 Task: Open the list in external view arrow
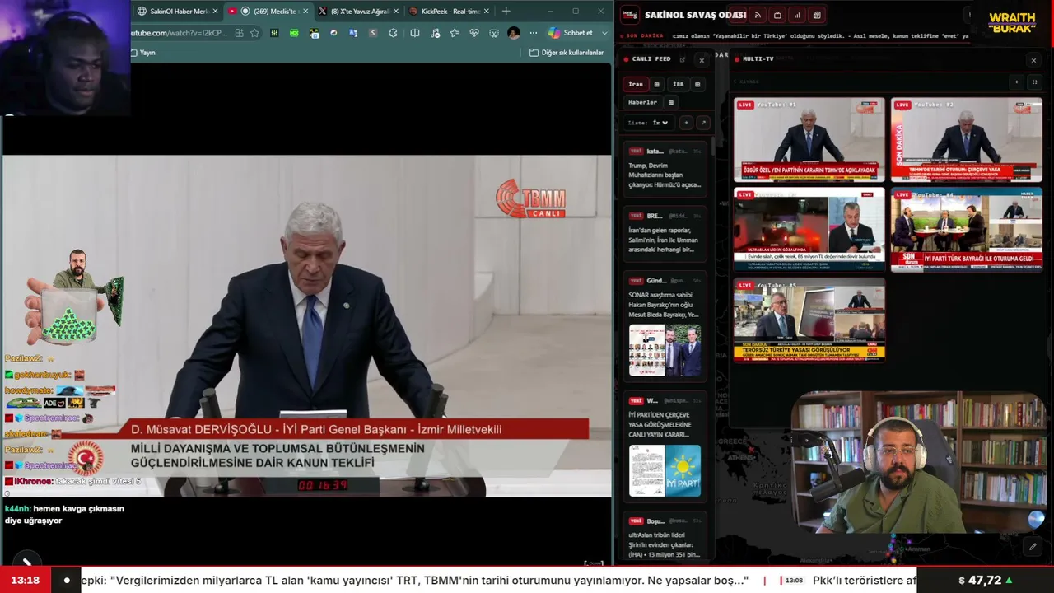[x=702, y=123]
